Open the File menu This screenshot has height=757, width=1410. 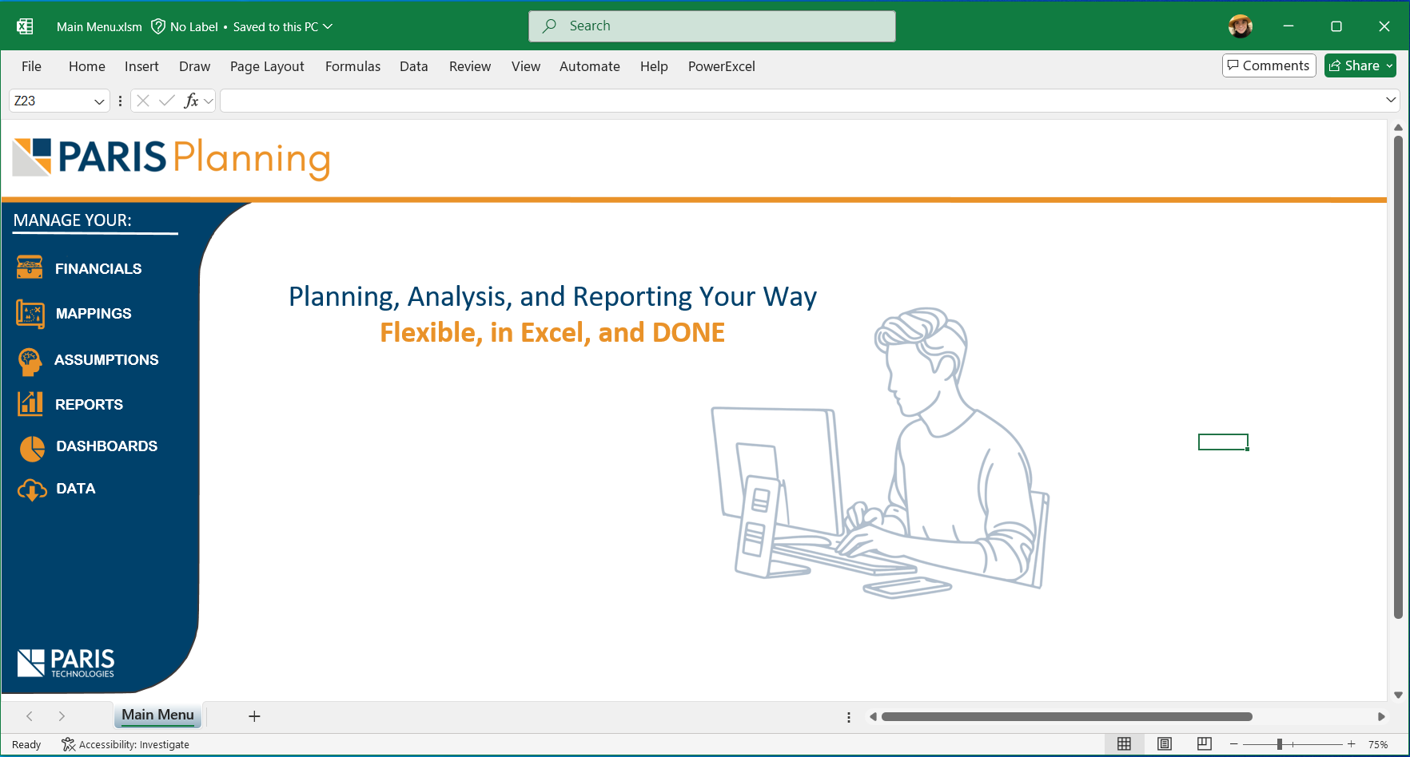[31, 66]
